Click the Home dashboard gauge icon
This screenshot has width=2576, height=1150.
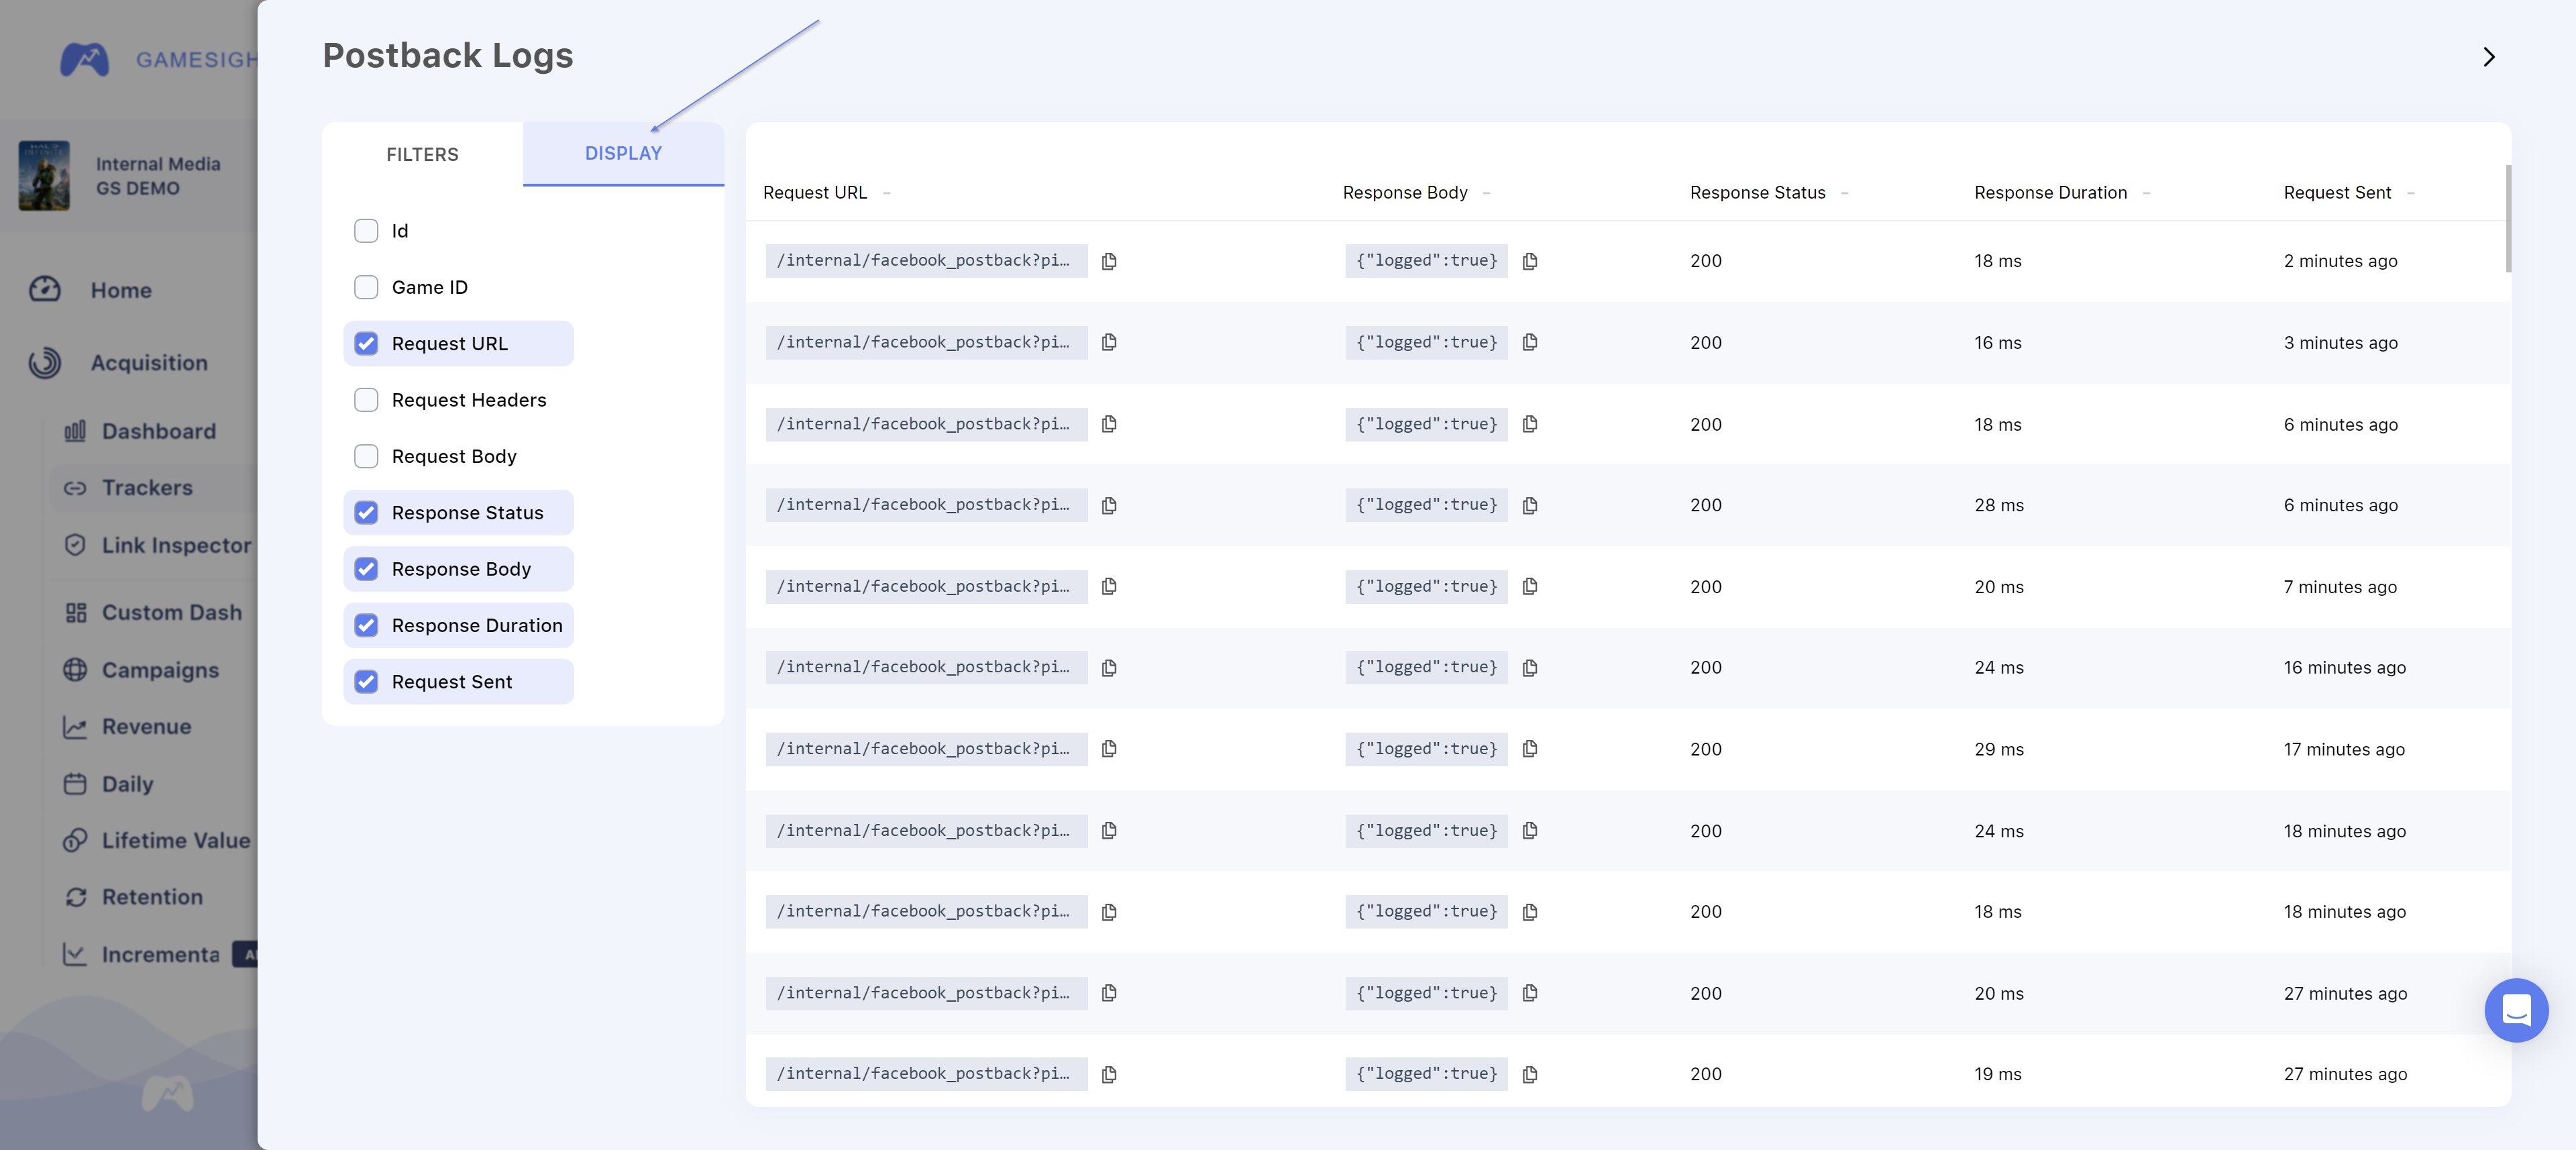pyautogui.click(x=45, y=290)
